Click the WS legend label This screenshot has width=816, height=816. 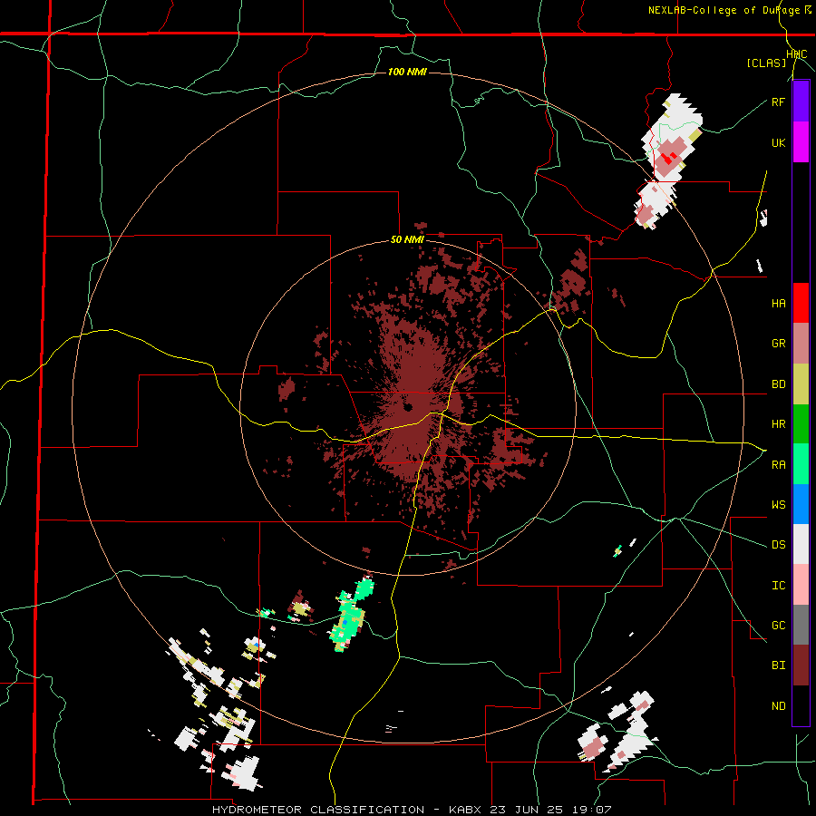pyautogui.click(x=778, y=505)
